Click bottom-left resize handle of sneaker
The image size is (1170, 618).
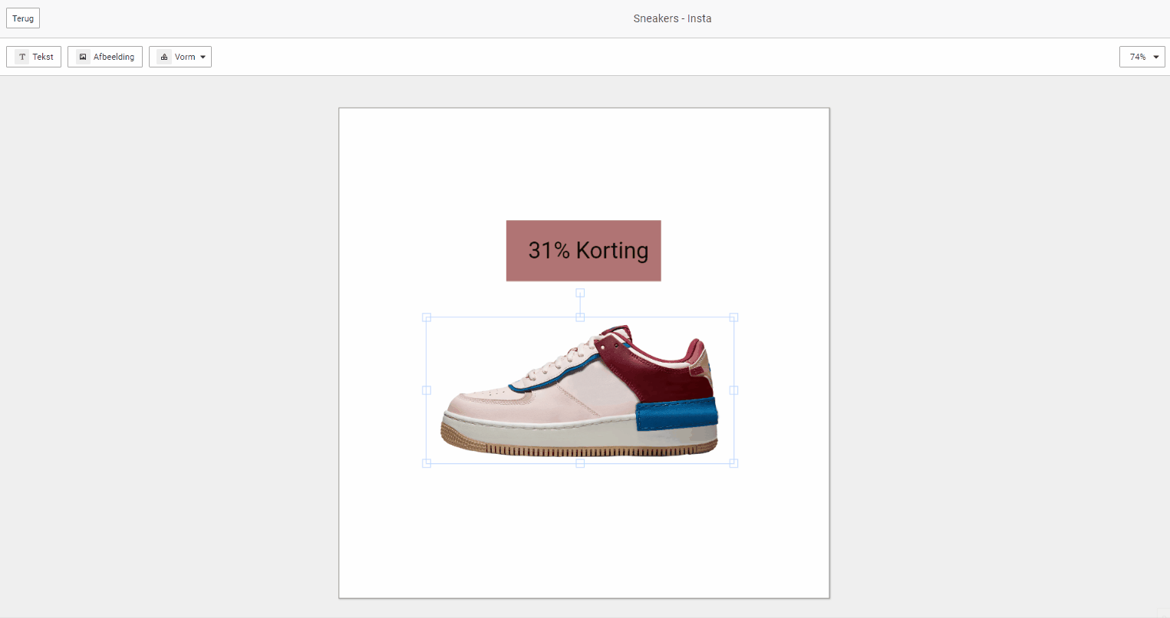click(x=427, y=463)
